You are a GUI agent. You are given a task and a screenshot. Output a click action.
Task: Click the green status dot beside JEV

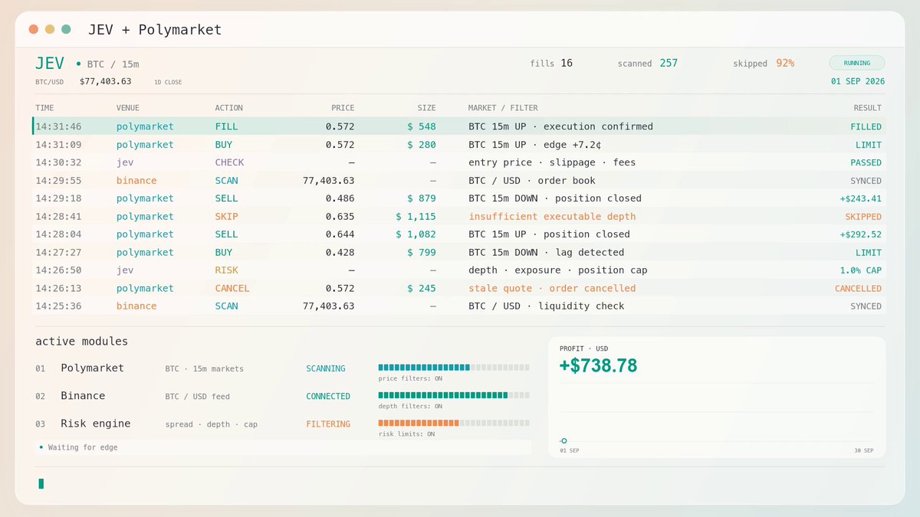pyautogui.click(x=78, y=64)
